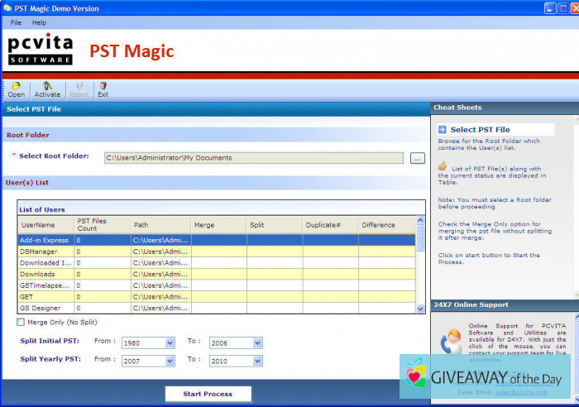Viewport: 579px width, 407px height.
Task: Click the browse button beside root folder path
Action: point(417,158)
